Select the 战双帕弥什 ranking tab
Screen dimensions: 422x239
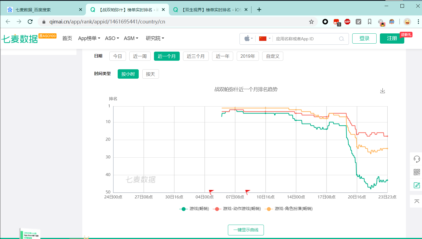coord(127,10)
